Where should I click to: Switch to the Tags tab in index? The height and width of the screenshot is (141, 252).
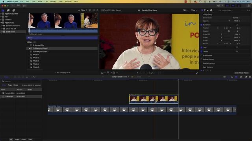pos(10,85)
